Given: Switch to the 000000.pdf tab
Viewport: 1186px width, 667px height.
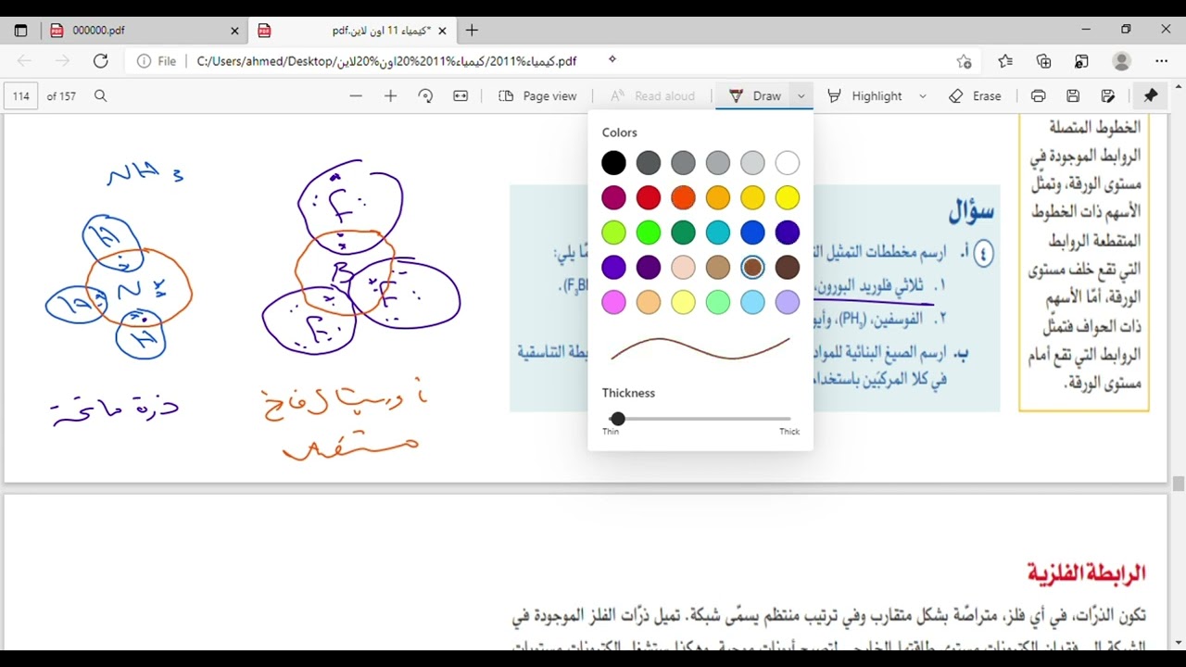Looking at the screenshot, I should 143,31.
